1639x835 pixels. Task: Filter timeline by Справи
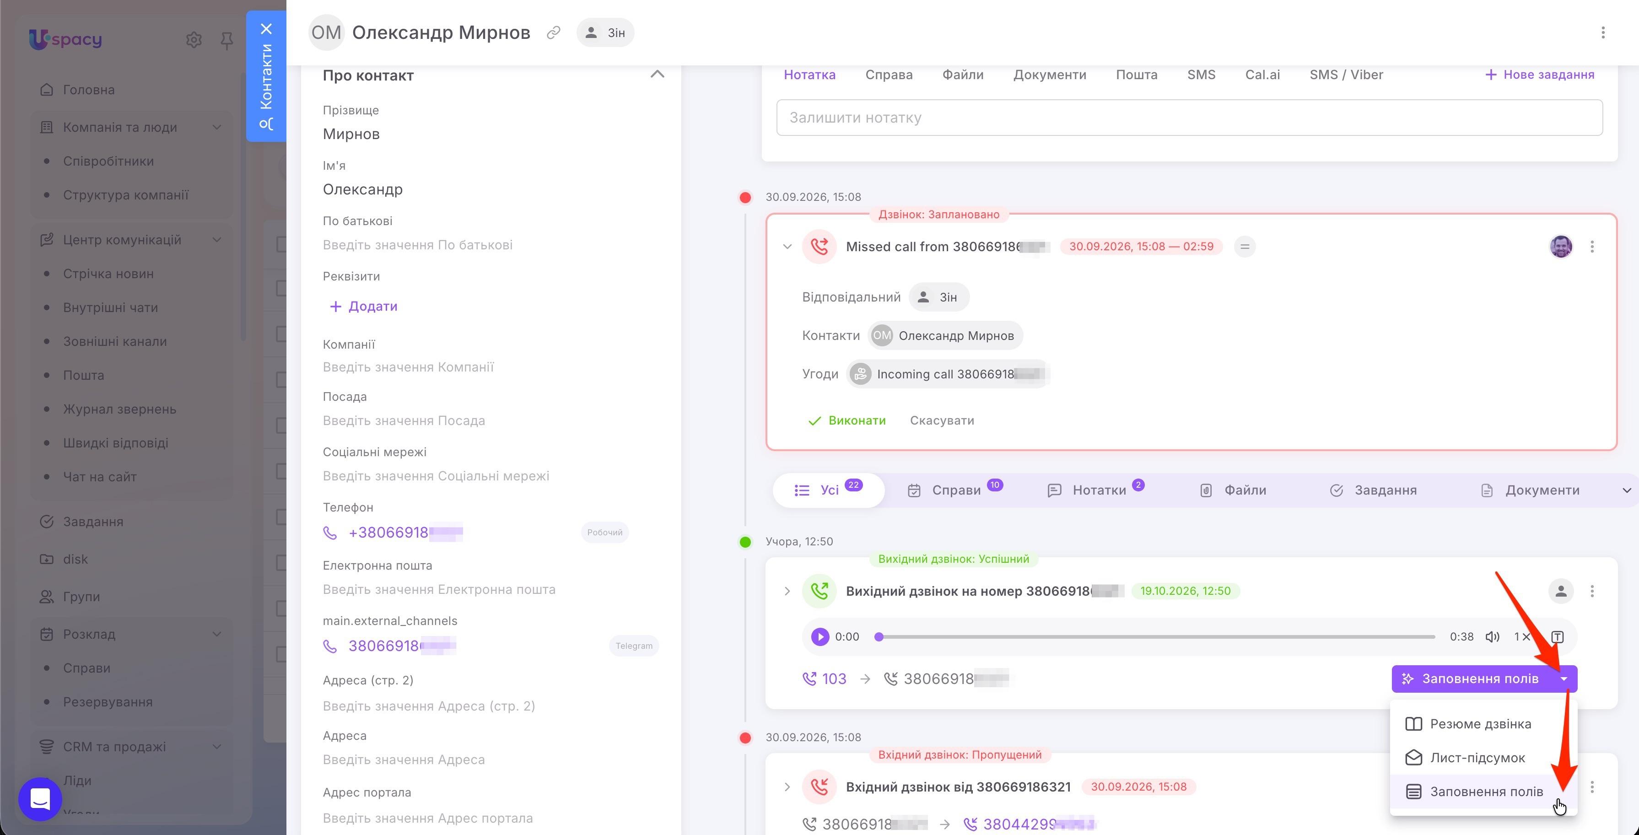point(954,490)
